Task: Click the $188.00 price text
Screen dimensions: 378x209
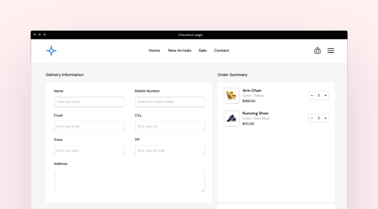Action: point(249,101)
